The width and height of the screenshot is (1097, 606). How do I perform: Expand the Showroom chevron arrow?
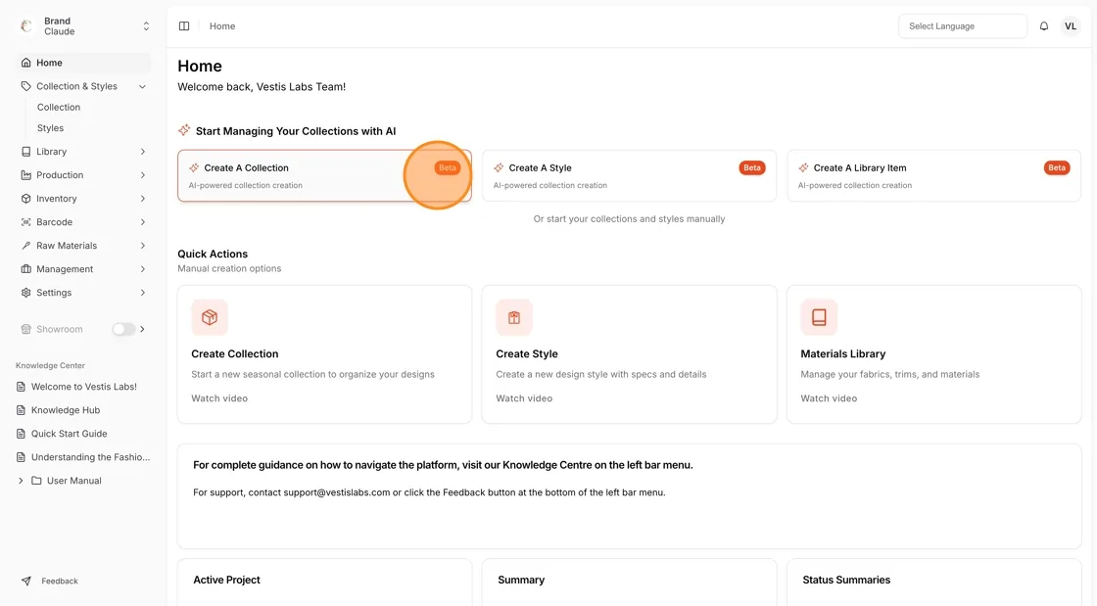(x=142, y=329)
